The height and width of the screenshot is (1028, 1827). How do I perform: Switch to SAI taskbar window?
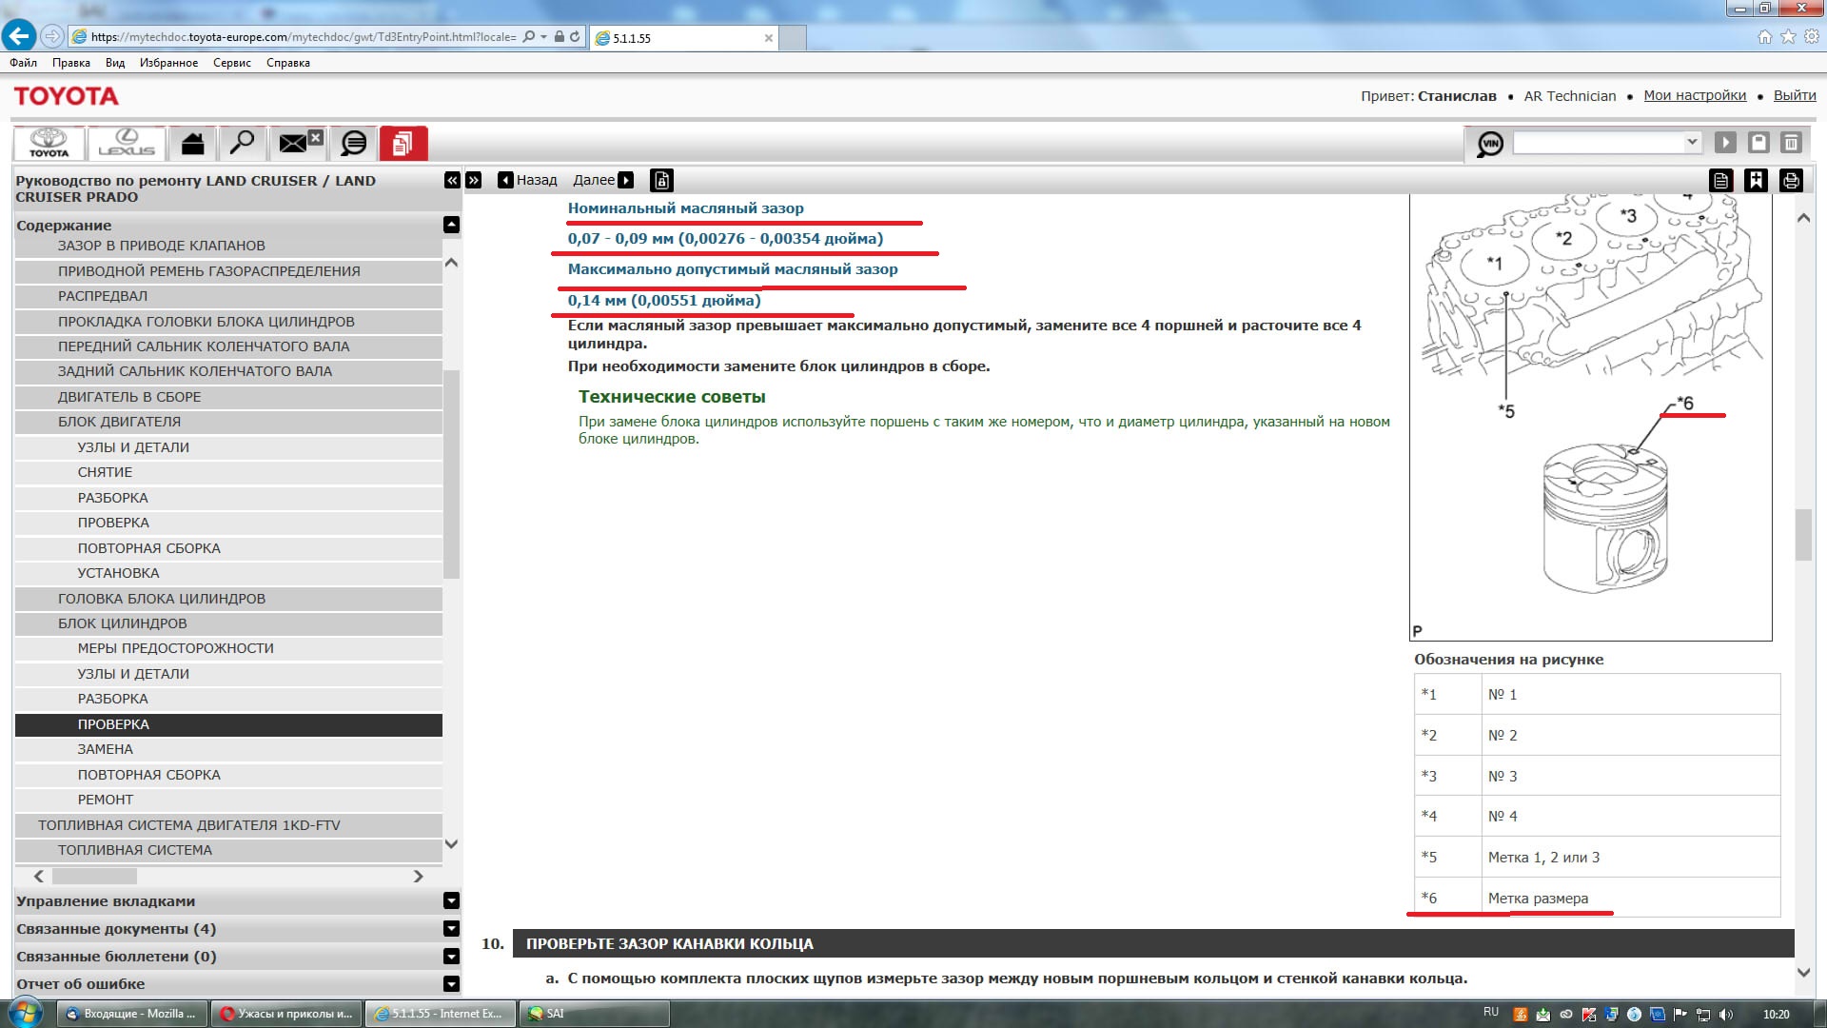[595, 1014]
